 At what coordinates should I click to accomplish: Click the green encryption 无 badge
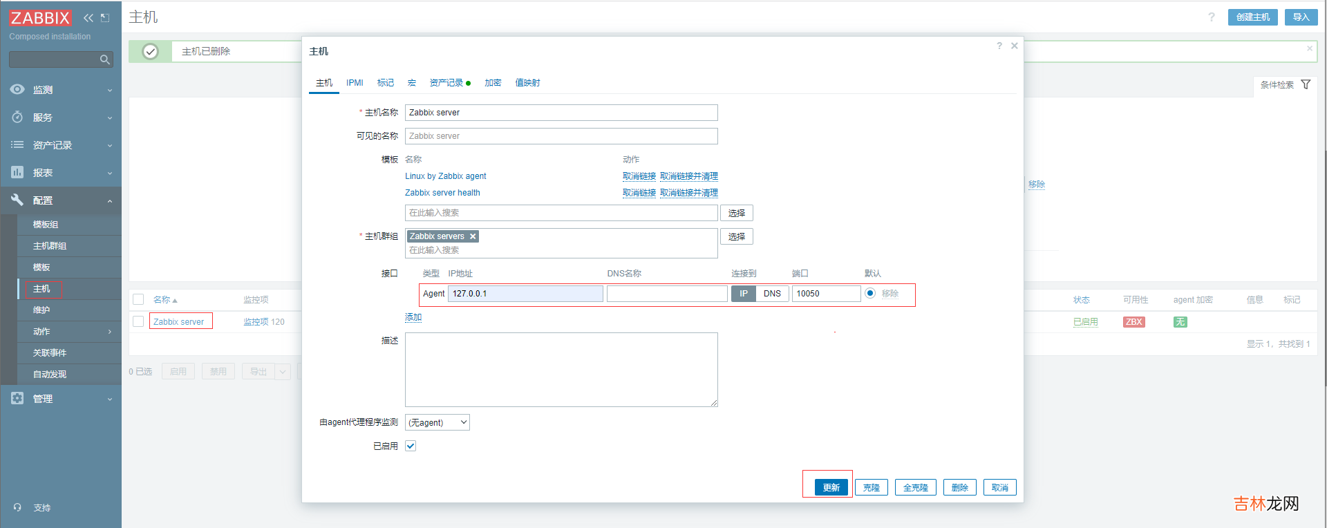click(x=1180, y=322)
